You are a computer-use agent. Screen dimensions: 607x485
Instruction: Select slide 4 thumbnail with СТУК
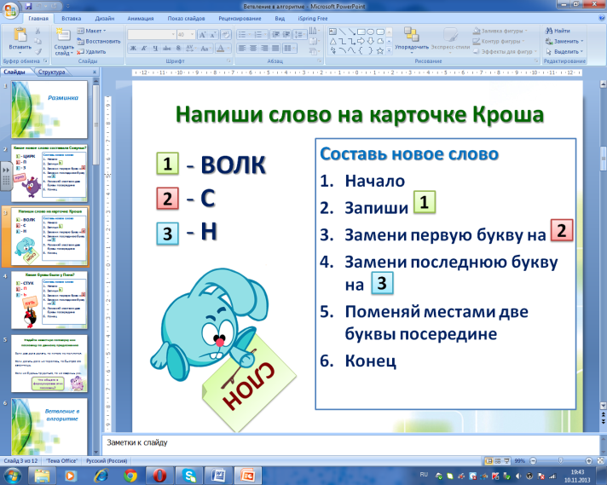49,299
